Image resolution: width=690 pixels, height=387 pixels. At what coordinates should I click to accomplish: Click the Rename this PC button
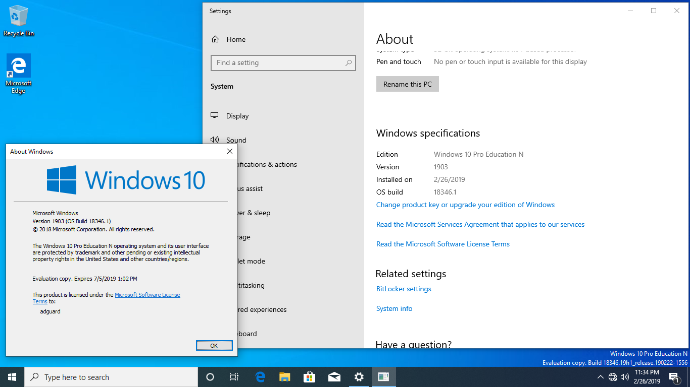click(408, 84)
